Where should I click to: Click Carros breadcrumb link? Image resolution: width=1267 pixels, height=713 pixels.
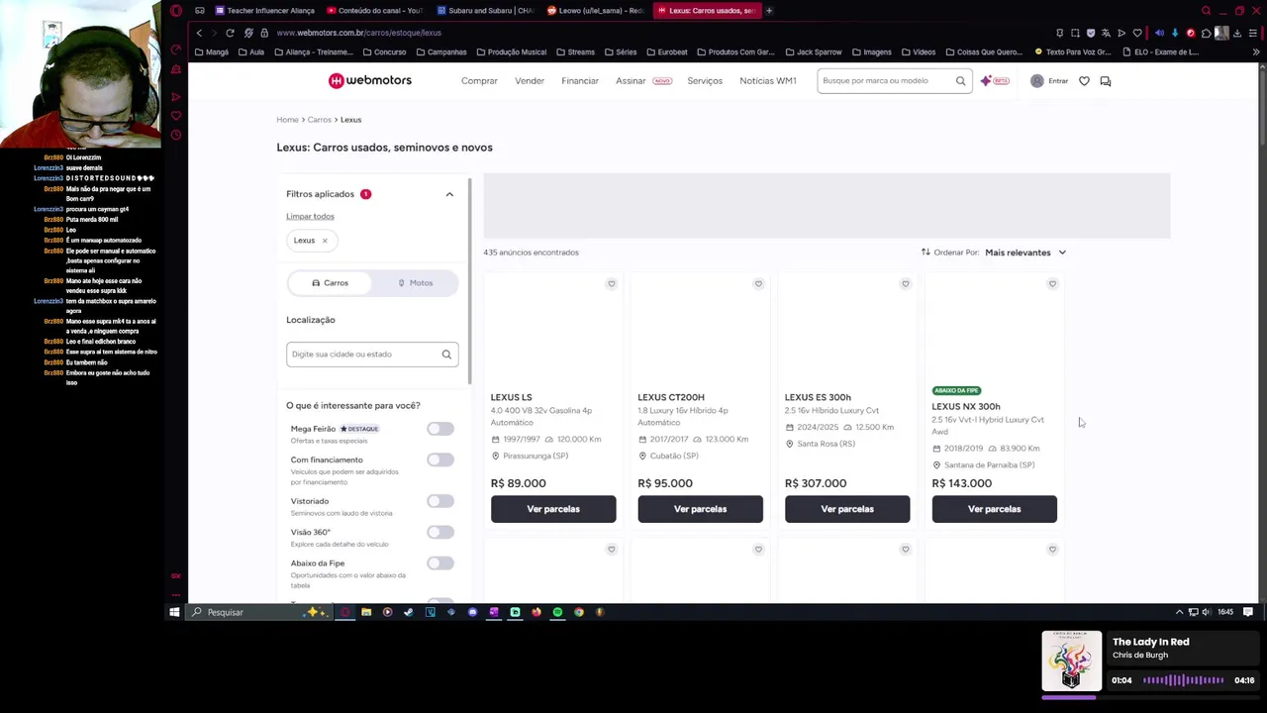(319, 120)
